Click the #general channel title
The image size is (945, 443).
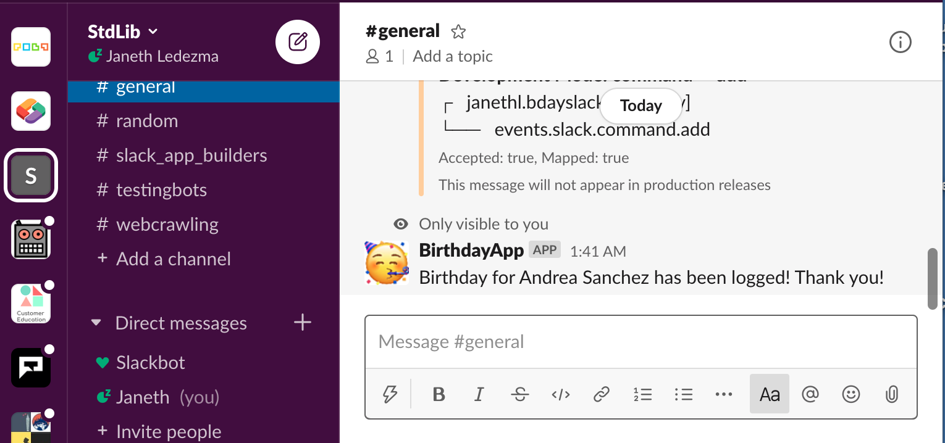pyautogui.click(x=403, y=31)
